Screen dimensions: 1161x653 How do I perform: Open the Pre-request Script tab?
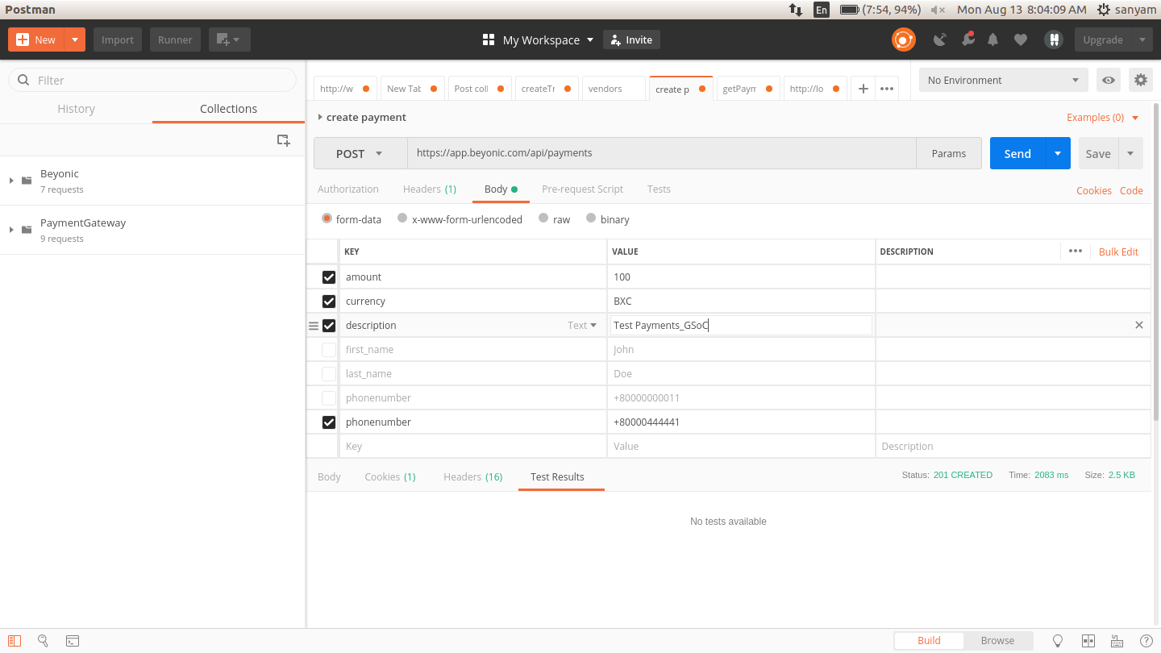point(582,189)
